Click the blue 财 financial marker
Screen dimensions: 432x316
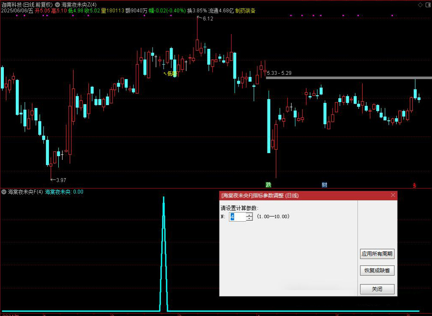324,185
